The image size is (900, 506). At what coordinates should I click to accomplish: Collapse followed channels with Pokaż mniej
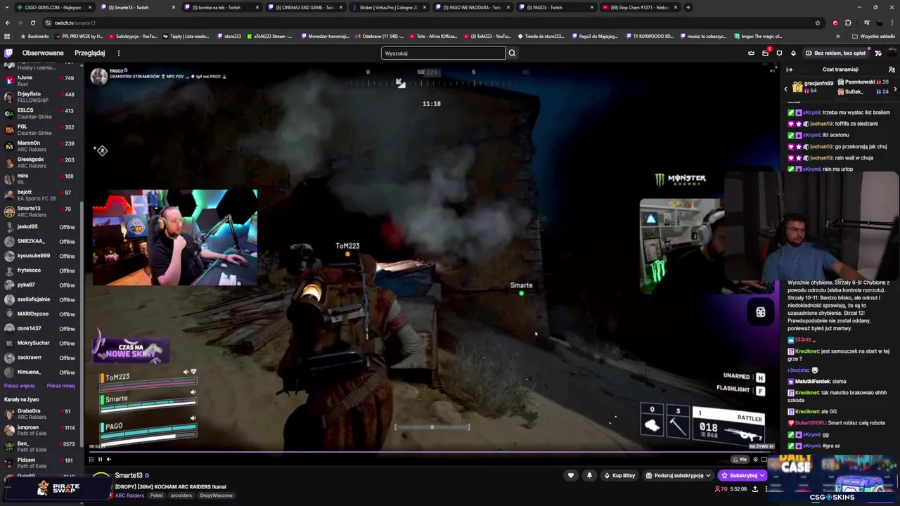[x=60, y=385]
